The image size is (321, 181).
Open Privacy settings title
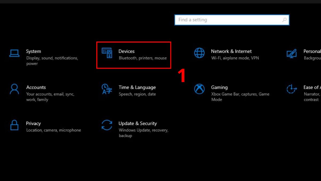[33, 123]
